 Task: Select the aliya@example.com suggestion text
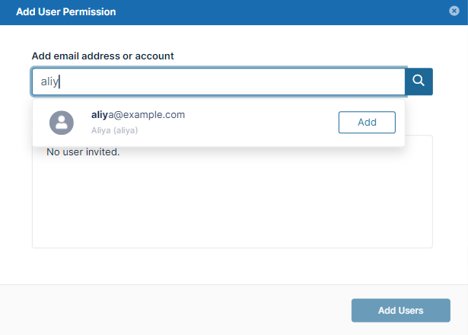click(x=138, y=115)
